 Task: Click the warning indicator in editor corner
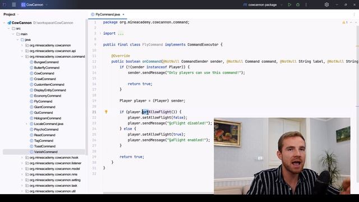(x=345, y=22)
